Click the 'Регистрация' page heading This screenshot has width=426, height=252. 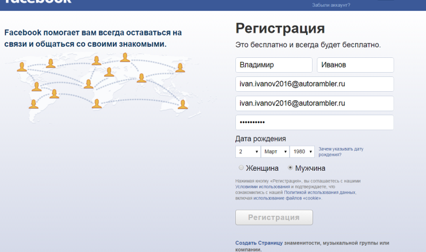coord(280,29)
